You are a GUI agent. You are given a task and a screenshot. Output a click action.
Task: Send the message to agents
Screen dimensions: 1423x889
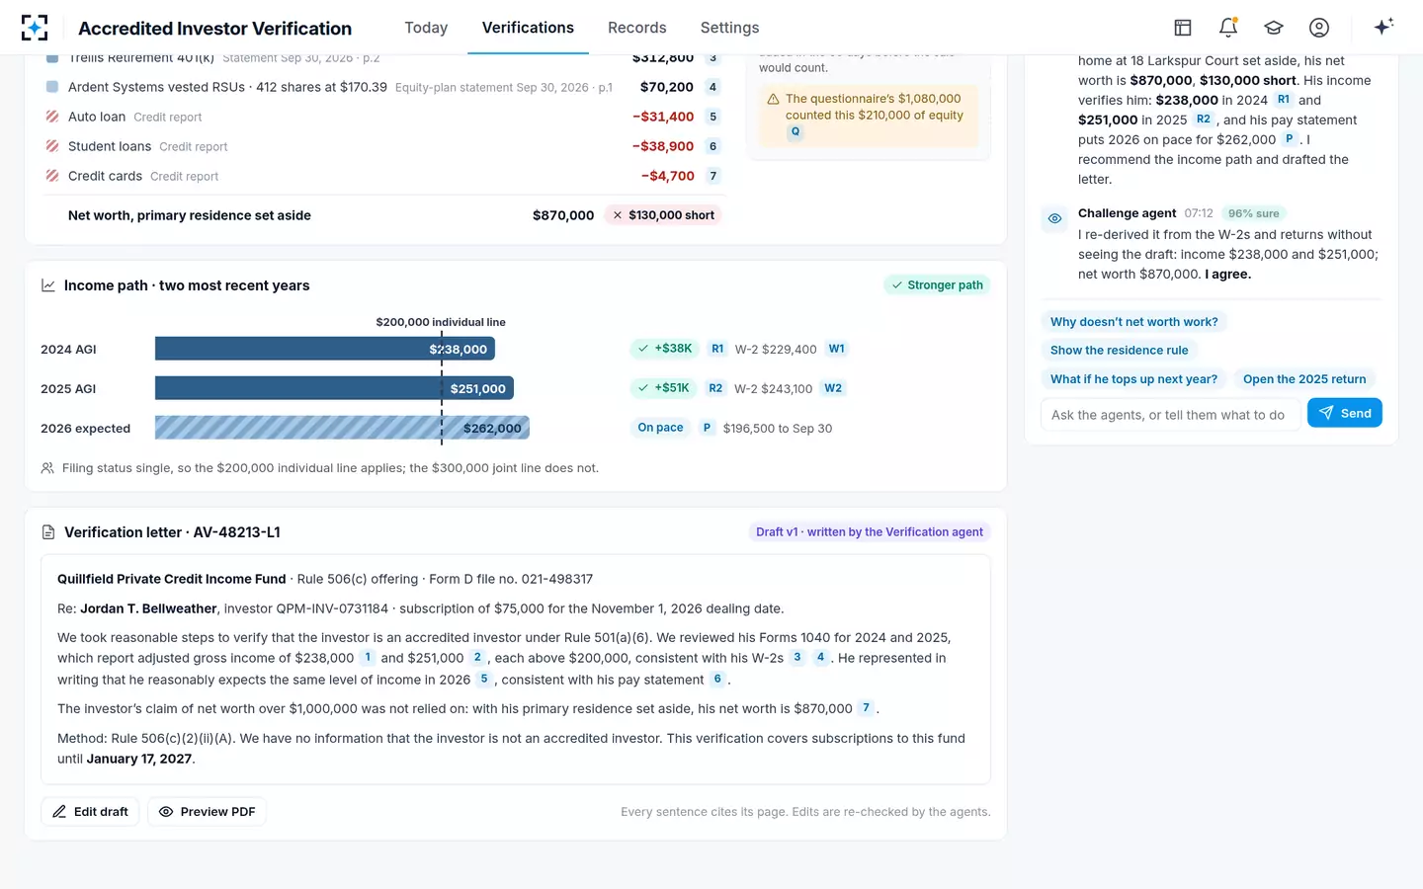point(1344,413)
